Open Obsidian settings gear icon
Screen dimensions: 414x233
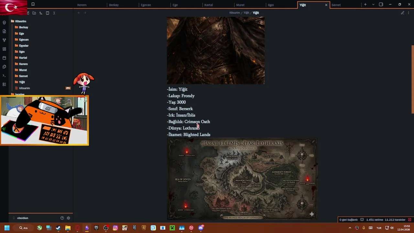68,218
